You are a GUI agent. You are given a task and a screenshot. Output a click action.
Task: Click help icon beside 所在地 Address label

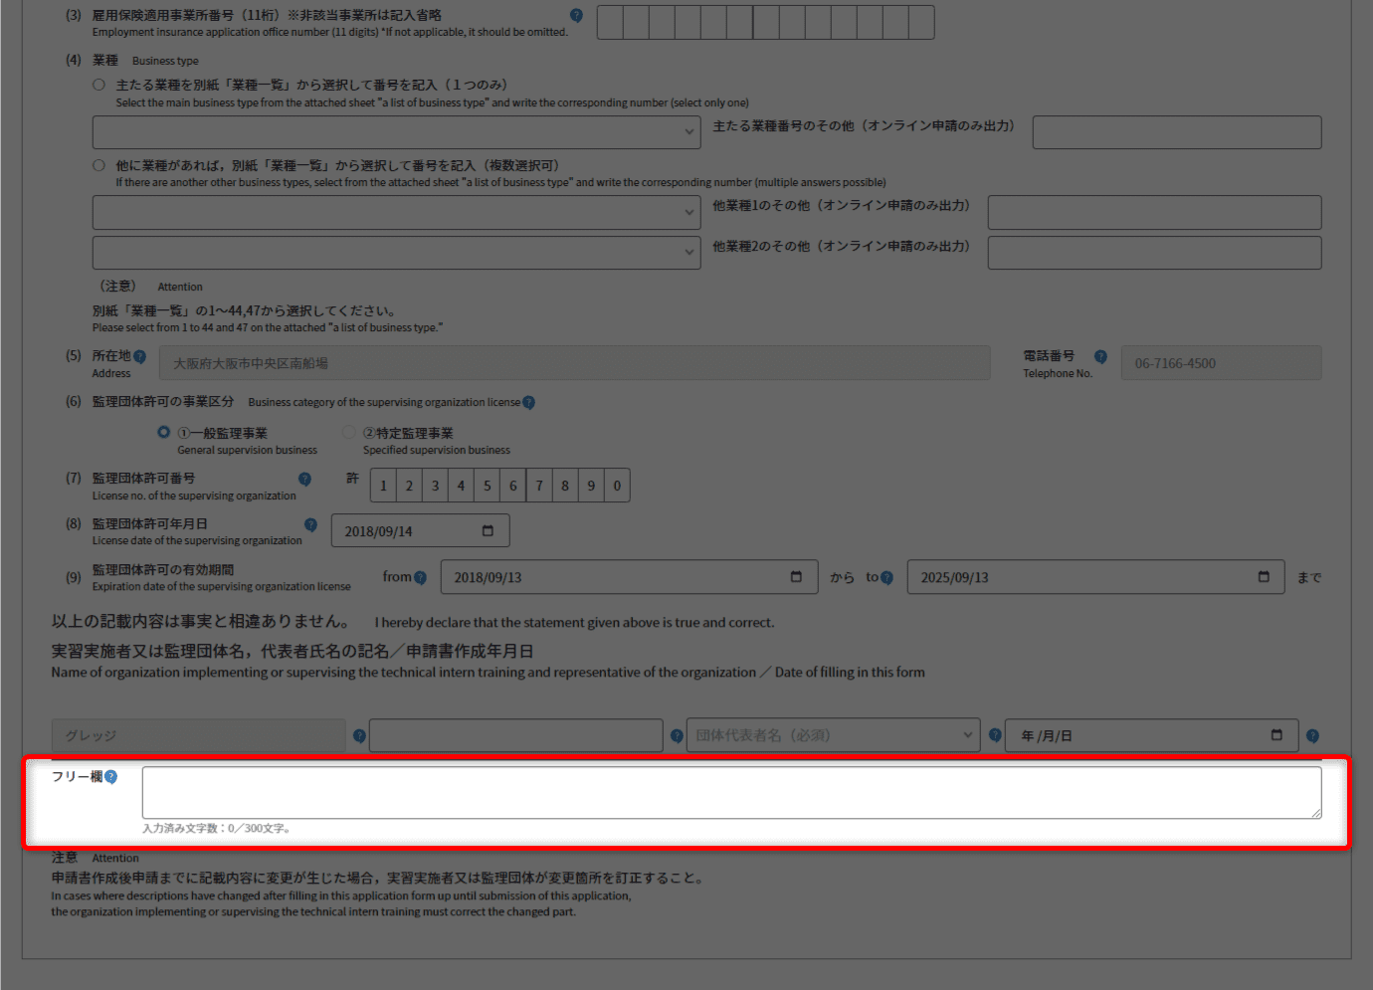tap(139, 357)
